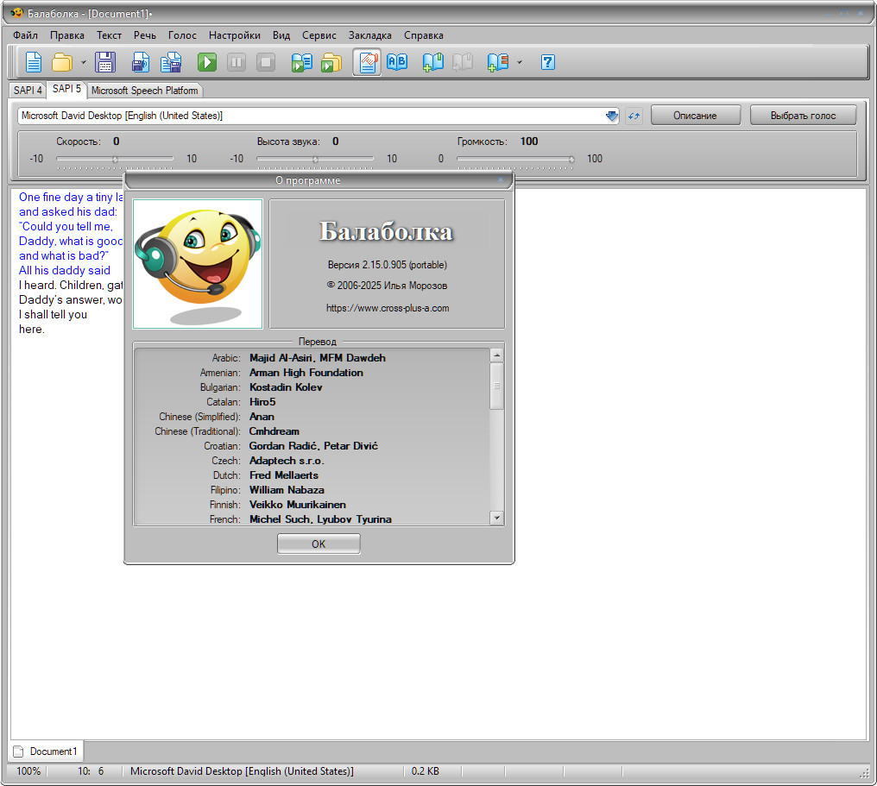Confirm the About dialog with OK
Viewport: 877px width, 786px height.
(x=319, y=544)
